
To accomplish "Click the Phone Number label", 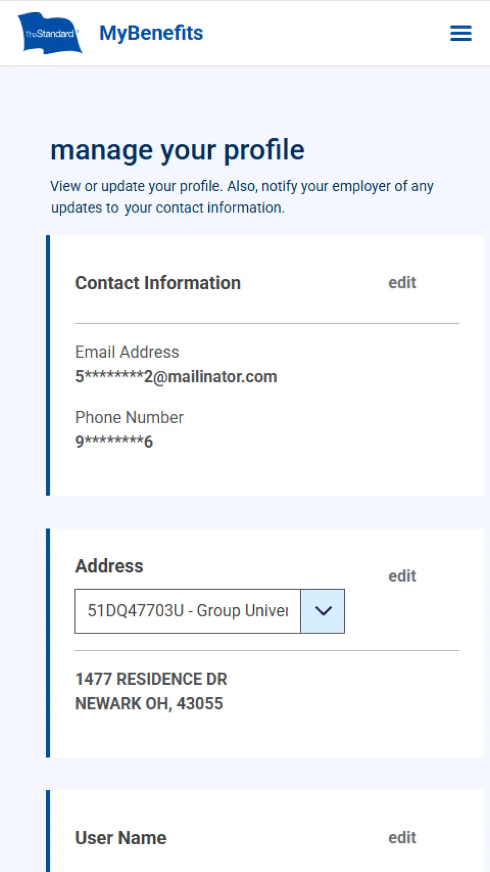I will 129,417.
